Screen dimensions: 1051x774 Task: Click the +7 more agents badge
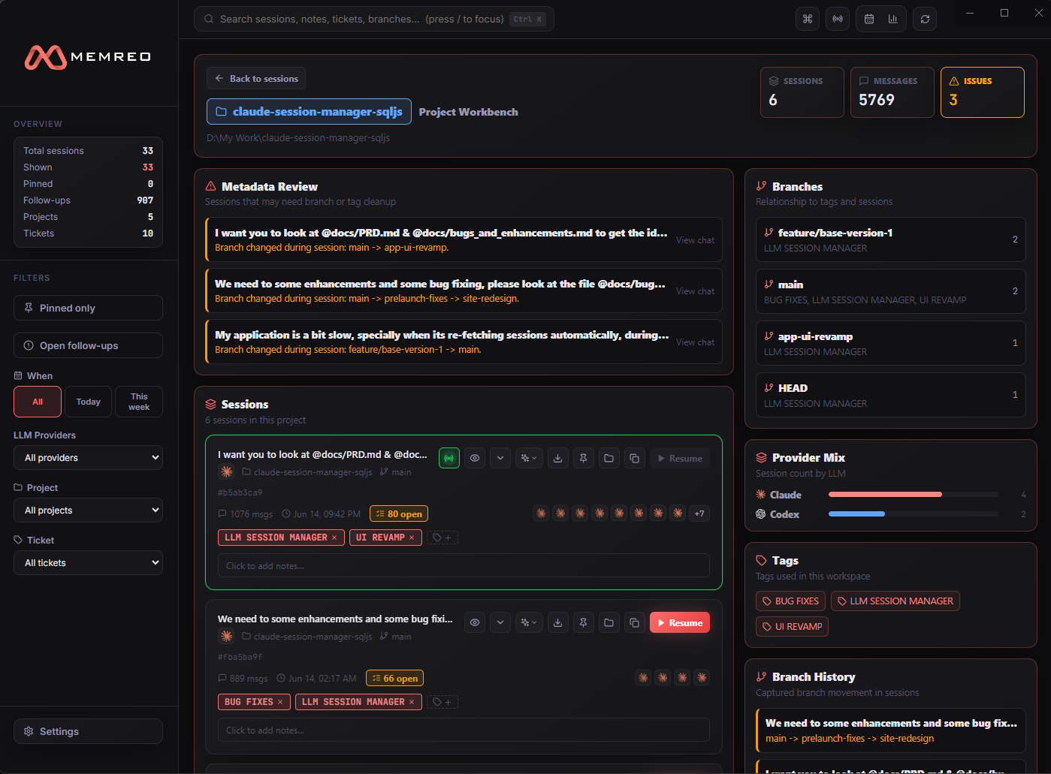[699, 513]
